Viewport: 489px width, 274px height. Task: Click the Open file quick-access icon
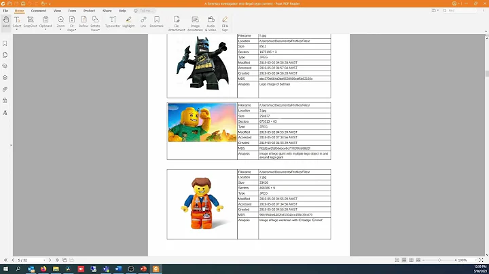[x=10, y=4]
